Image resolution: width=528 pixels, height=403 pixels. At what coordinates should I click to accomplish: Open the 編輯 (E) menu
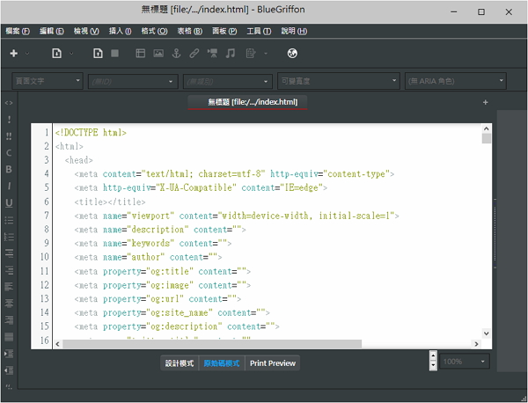(x=52, y=32)
